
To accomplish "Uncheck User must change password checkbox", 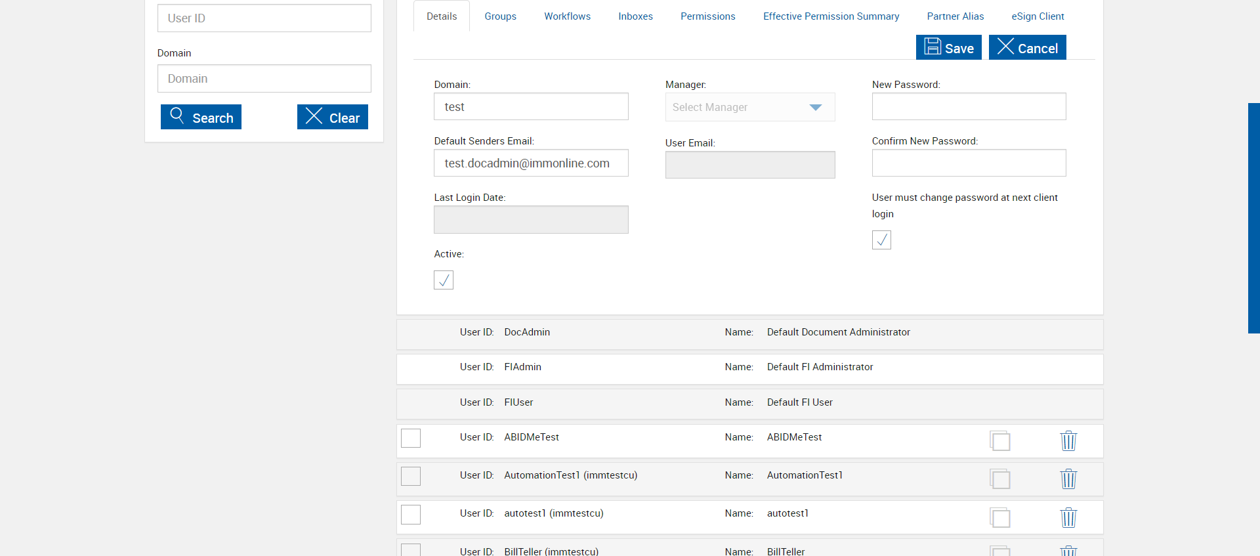I will 881,240.
